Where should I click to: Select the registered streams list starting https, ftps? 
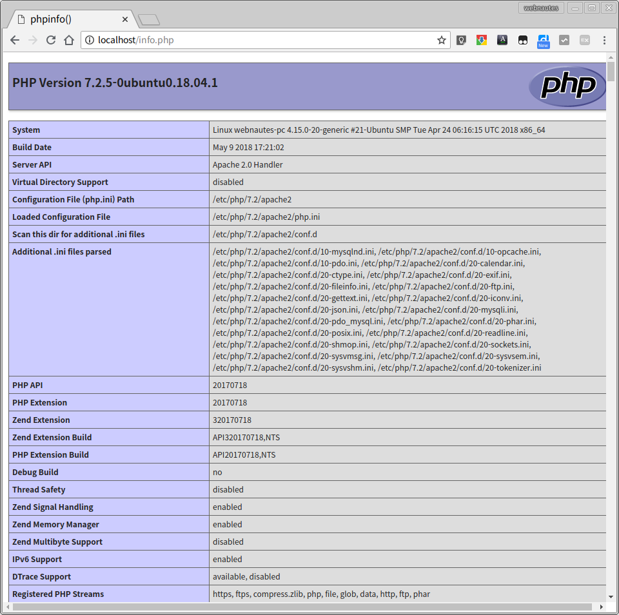[321, 593]
